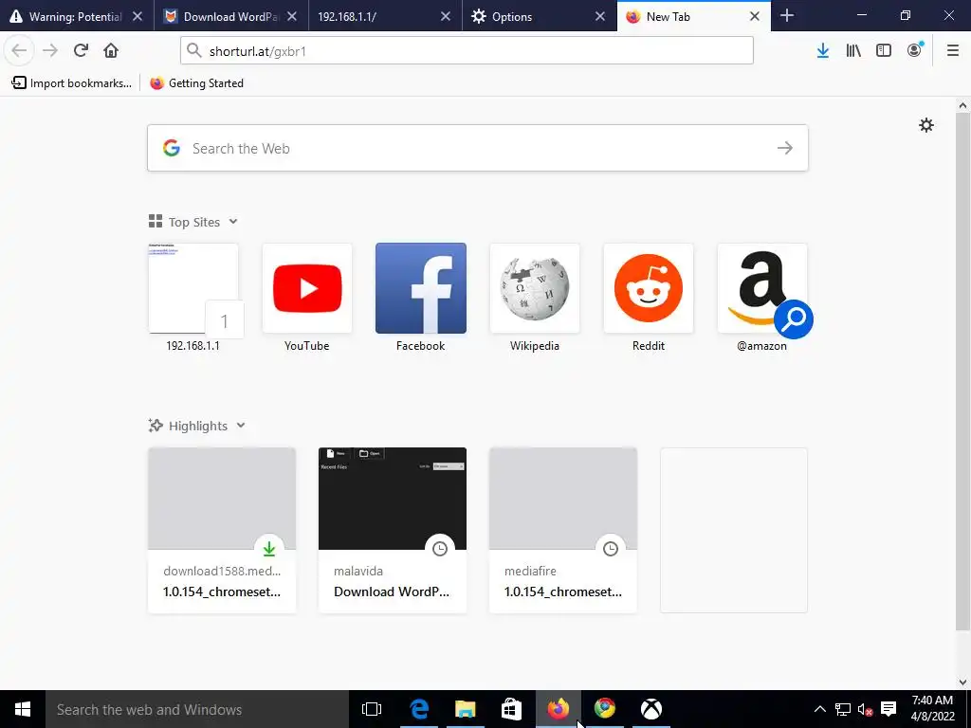Screen dimensions: 971x728
Task: Open New Tab page settings gear
Action: [925, 126]
